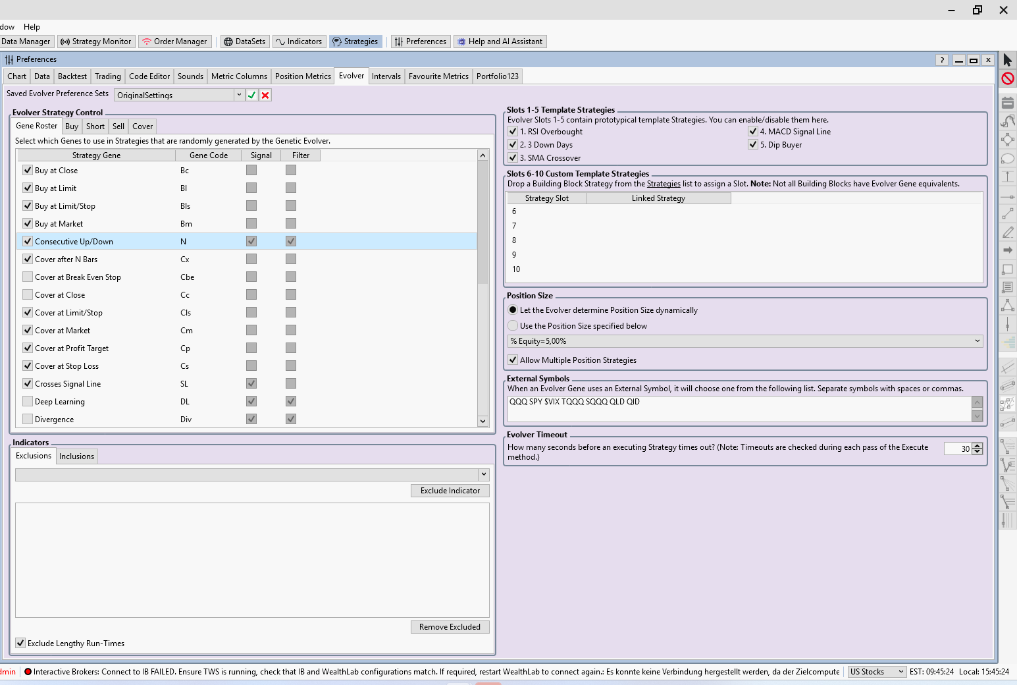Open the Order Manager window
This screenshot has width=1017, height=685.
pyautogui.click(x=175, y=41)
